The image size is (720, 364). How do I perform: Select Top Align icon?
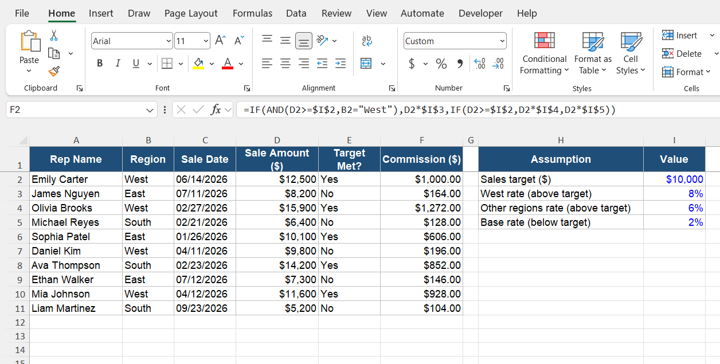267,40
